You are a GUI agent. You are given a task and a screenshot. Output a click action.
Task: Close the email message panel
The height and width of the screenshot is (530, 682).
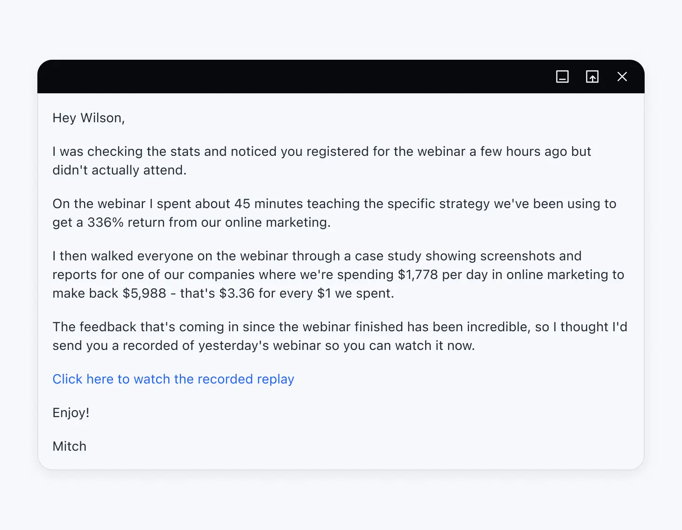[622, 77]
